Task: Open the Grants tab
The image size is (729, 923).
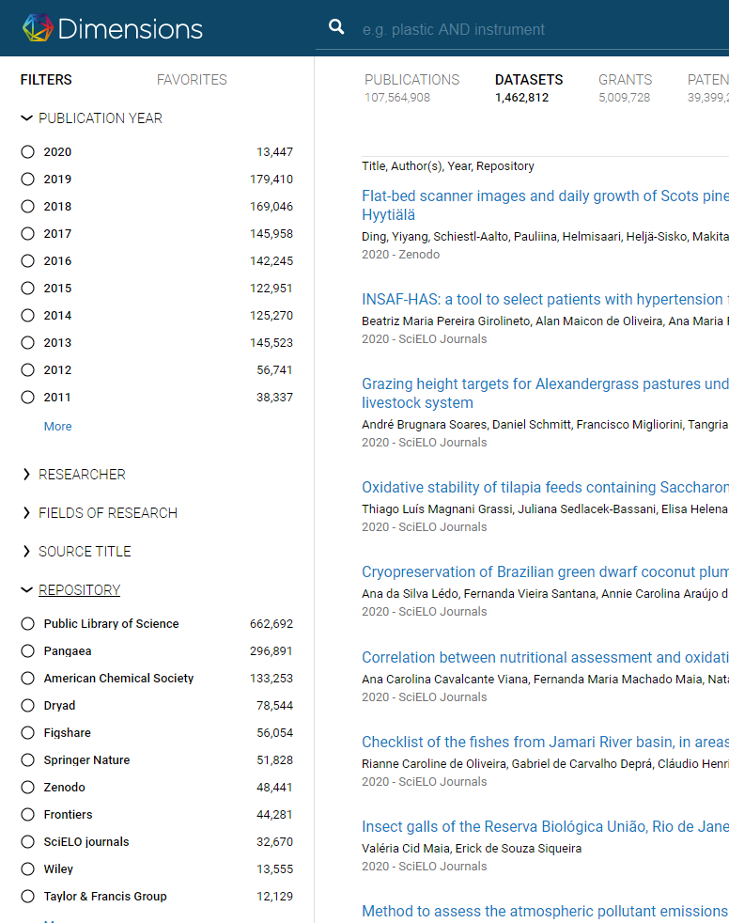Action: (x=625, y=87)
